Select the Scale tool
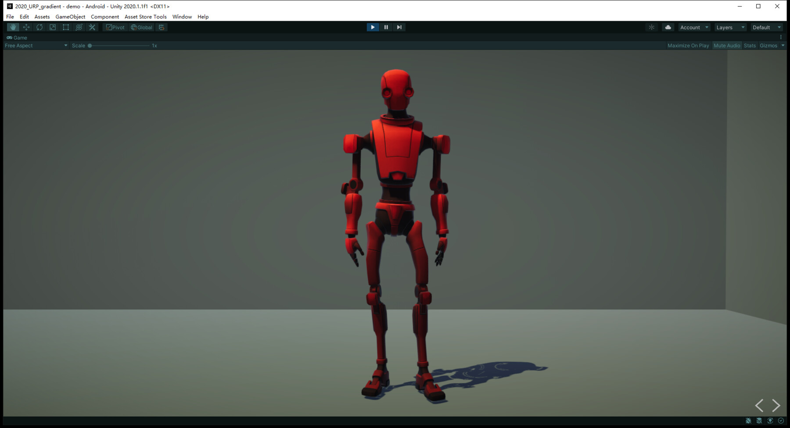 coord(53,27)
